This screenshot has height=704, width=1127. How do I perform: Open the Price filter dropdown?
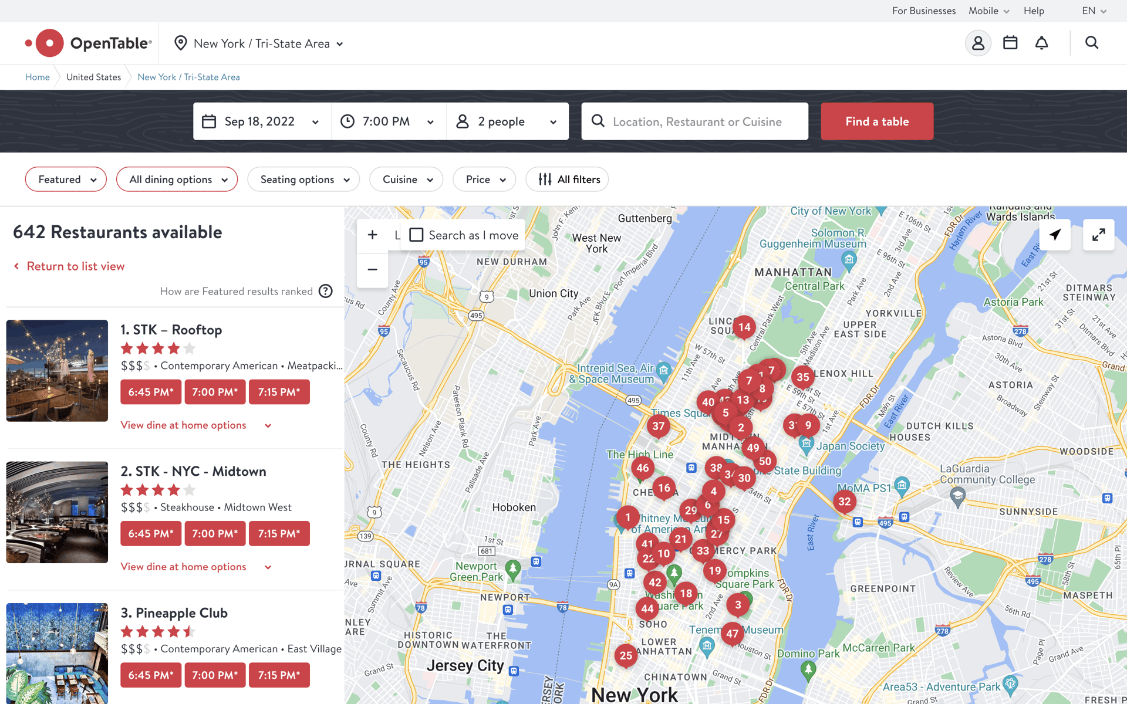[484, 180]
